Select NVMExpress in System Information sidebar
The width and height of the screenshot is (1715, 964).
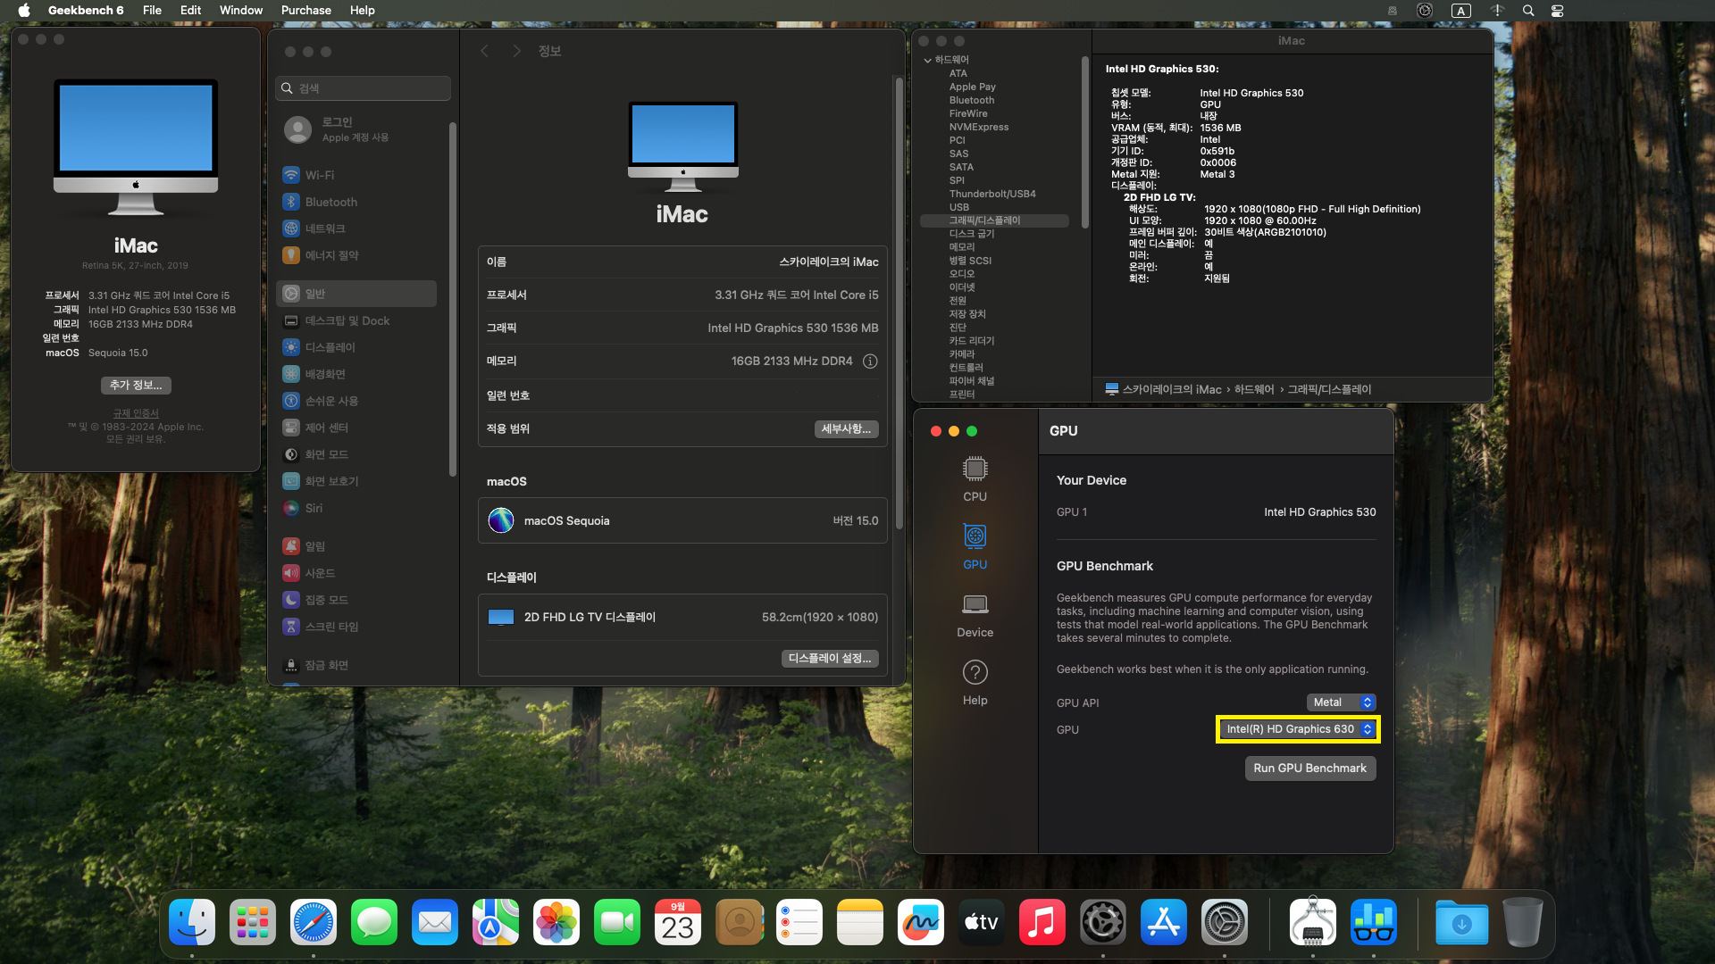(x=979, y=127)
